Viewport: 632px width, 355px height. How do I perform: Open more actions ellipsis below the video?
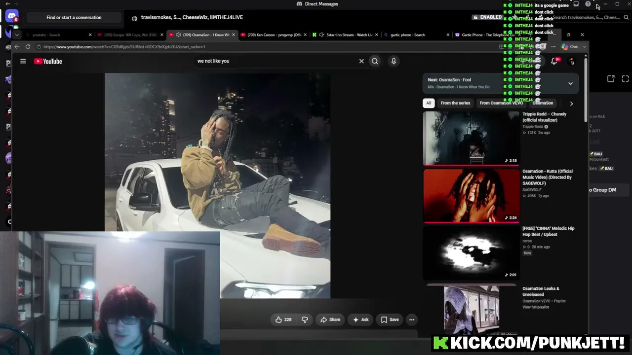(412, 319)
